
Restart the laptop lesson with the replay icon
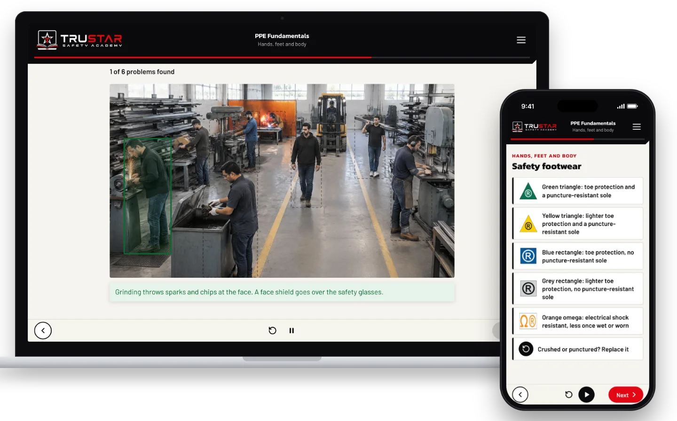pyautogui.click(x=272, y=330)
